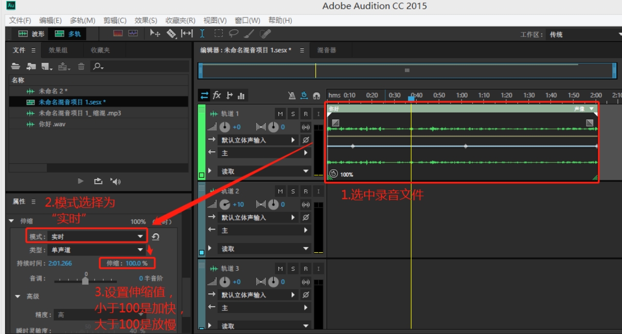The width and height of the screenshot is (622, 334).
Task: Open 编辑(E) menu
Action: (50, 21)
